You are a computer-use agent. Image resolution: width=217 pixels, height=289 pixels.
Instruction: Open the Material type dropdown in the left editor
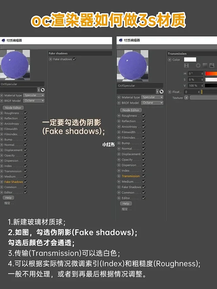(34, 95)
